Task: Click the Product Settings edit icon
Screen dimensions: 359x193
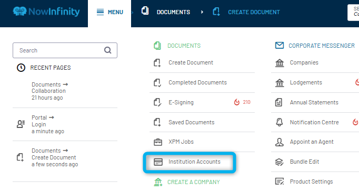Action: pos(280,181)
